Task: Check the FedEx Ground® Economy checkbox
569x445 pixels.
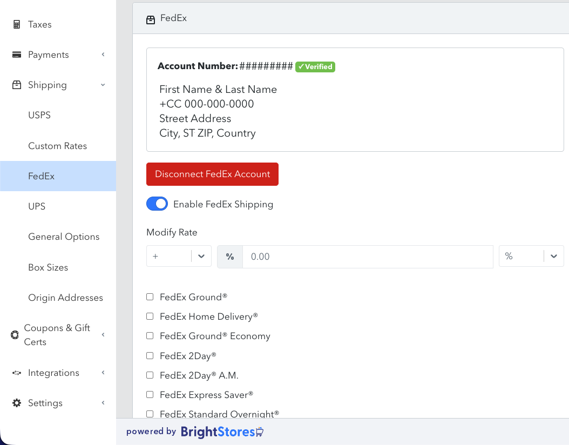Action: [150, 336]
